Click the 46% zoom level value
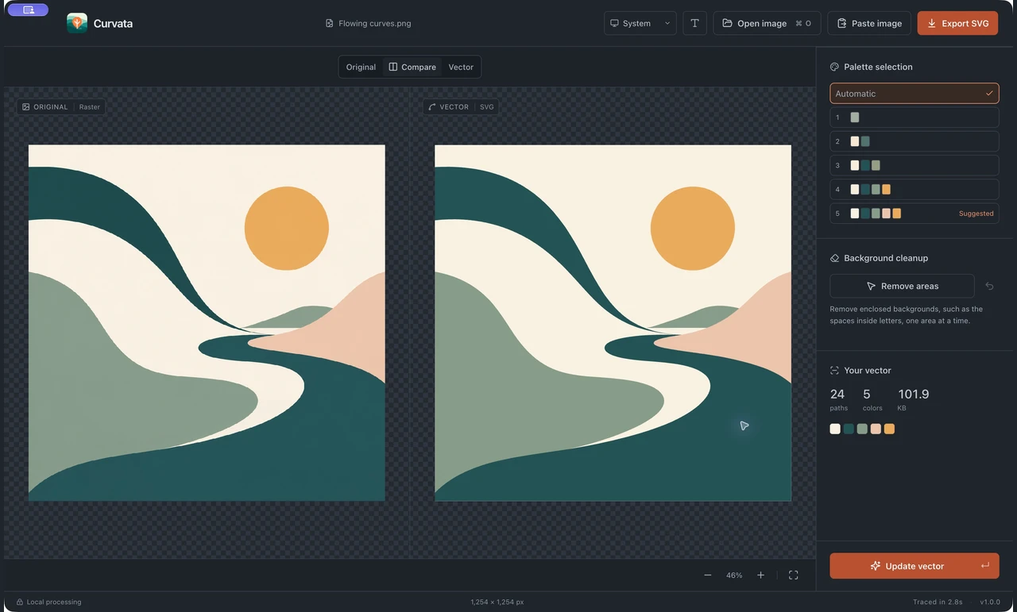 734,575
